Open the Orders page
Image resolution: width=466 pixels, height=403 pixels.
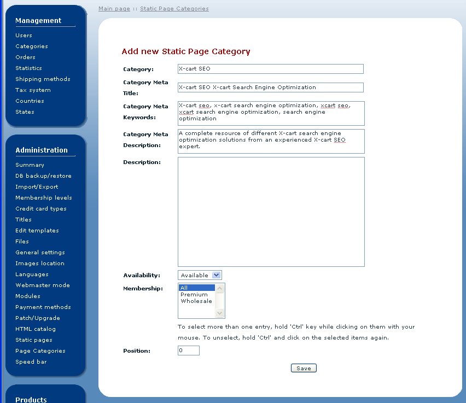(25, 57)
